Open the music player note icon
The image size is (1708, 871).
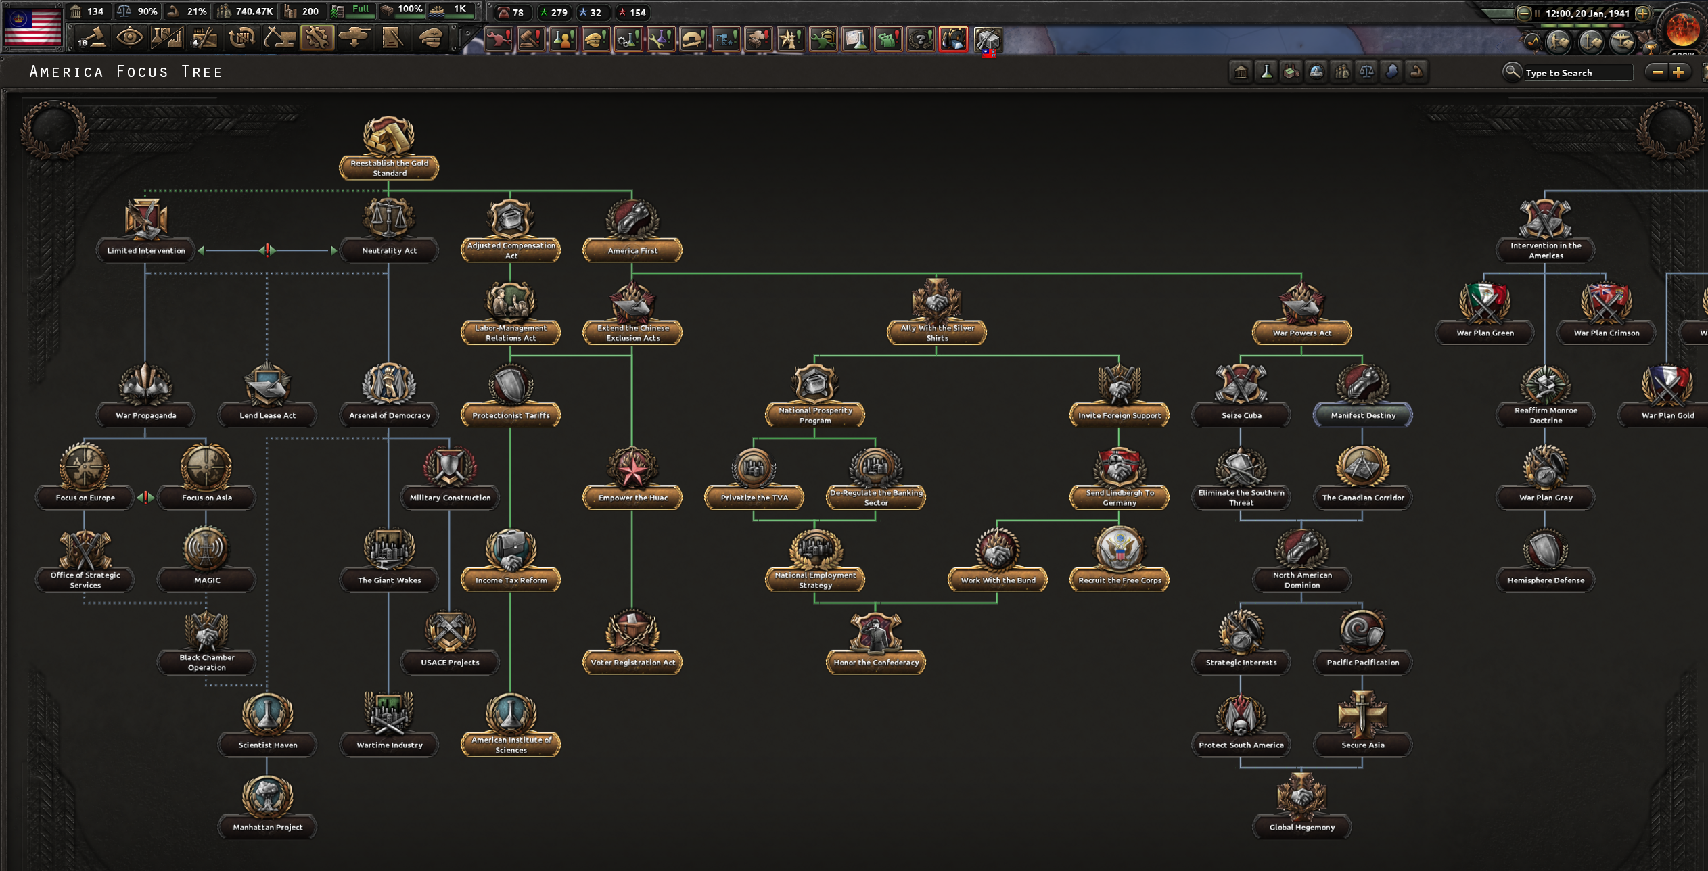coord(1532,42)
